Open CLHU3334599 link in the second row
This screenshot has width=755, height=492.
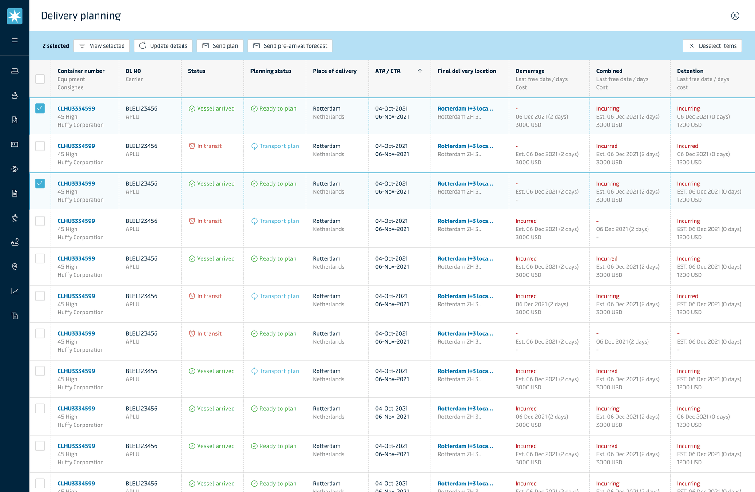click(76, 146)
